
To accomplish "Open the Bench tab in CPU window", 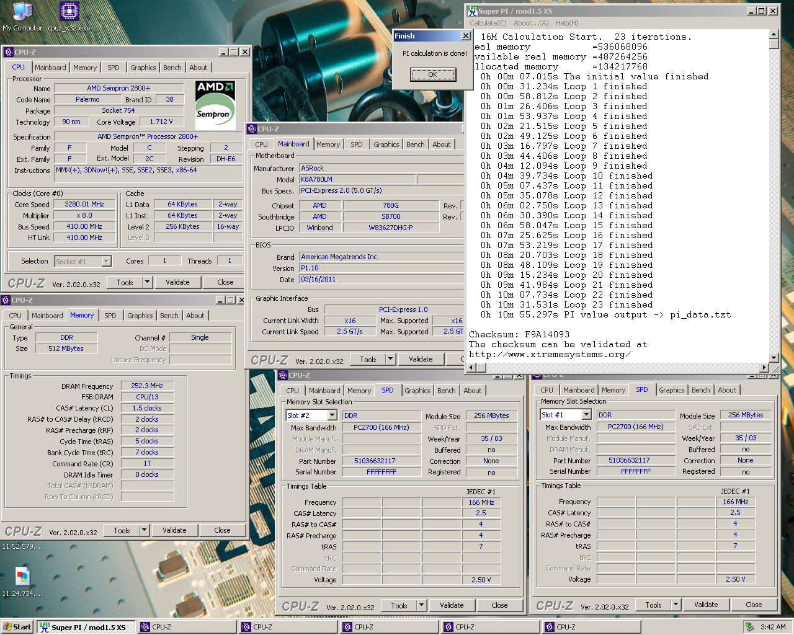I will pyautogui.click(x=172, y=68).
